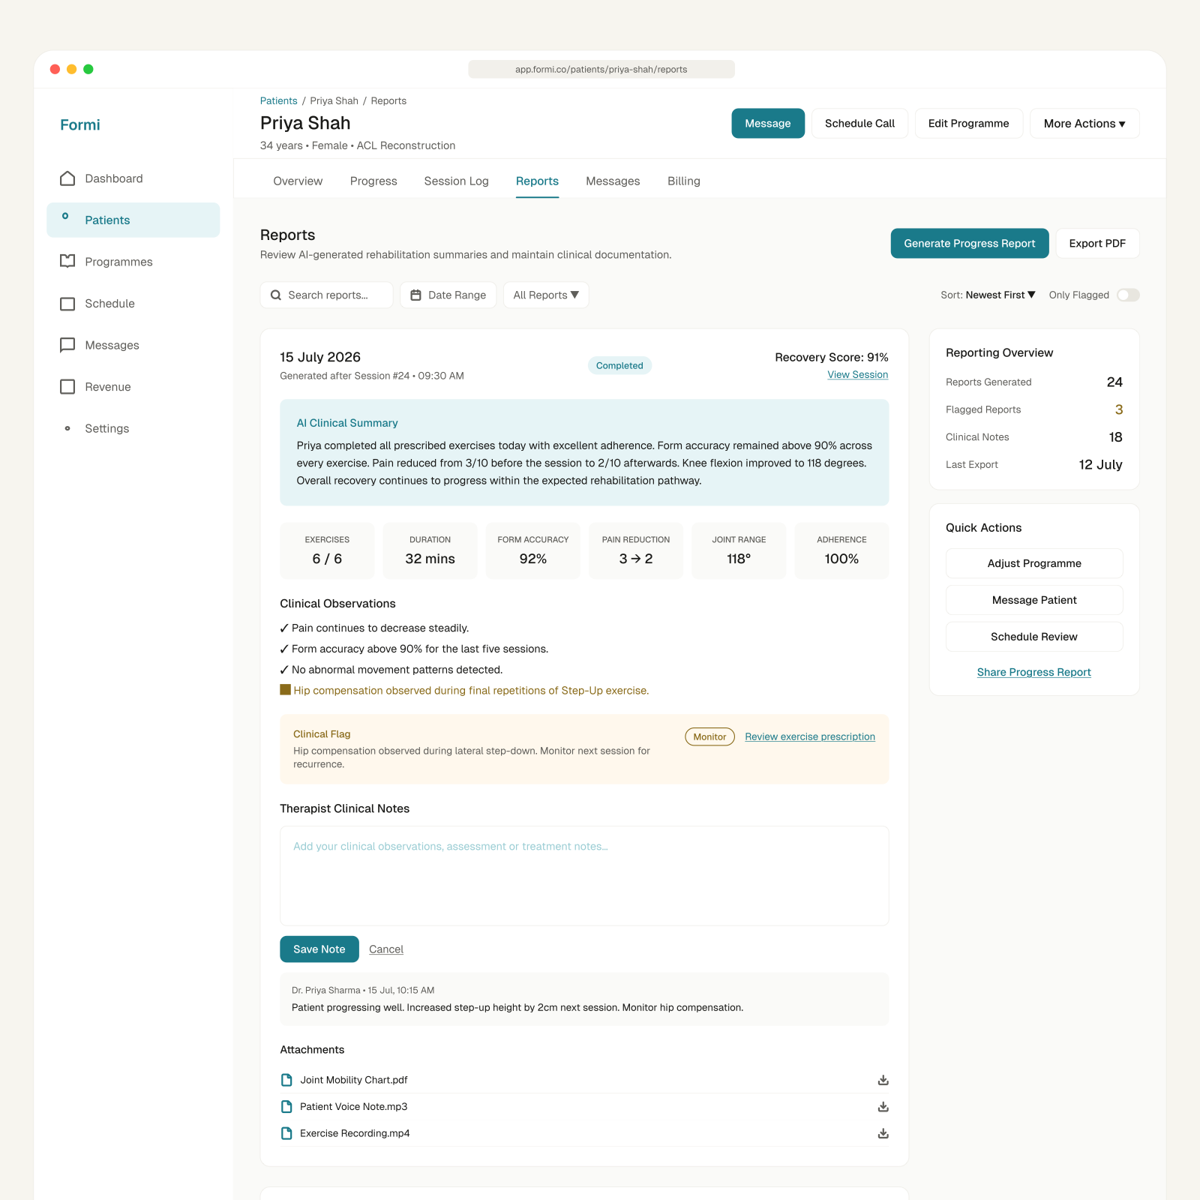
Task: Click Schedule Review quick action
Action: (1034, 637)
